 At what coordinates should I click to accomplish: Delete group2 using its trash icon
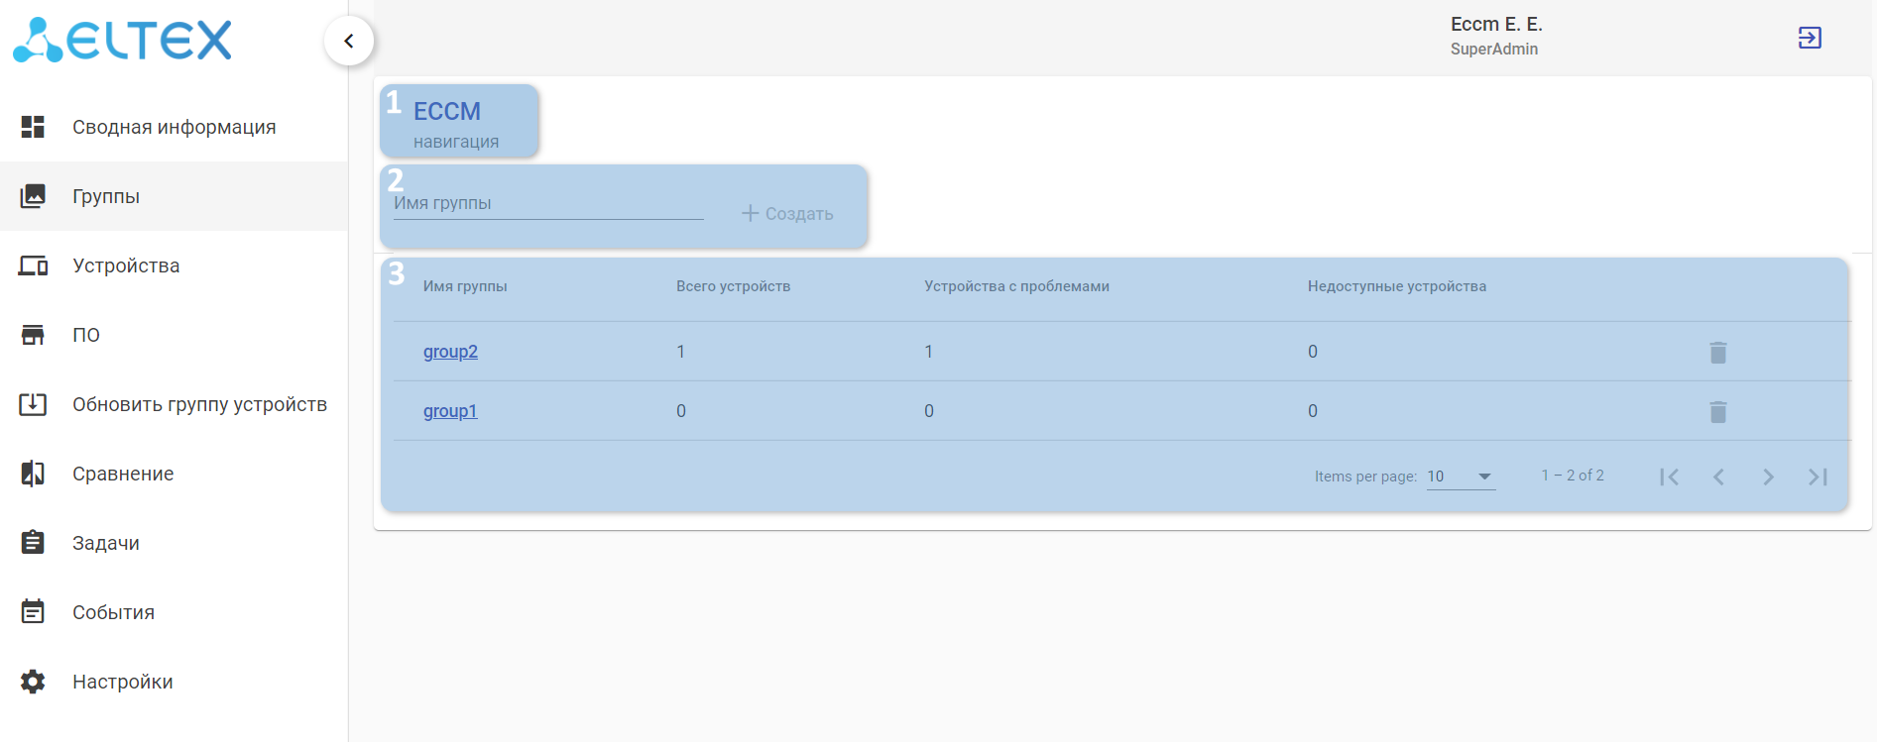pos(1718,352)
